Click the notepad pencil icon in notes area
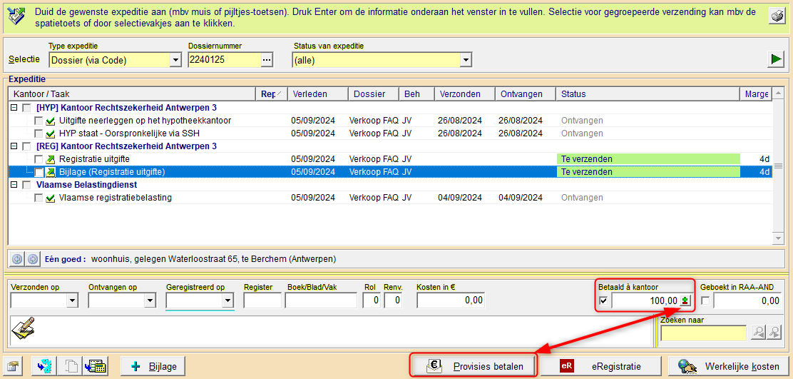Screen dimensions: 793x379 pos(23,328)
